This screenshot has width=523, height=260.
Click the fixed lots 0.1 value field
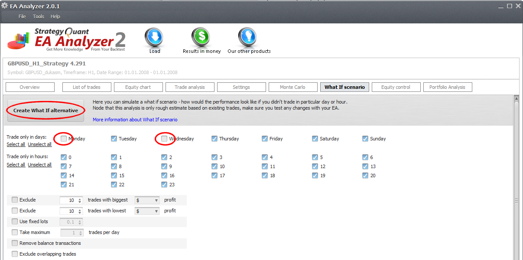tap(71, 222)
